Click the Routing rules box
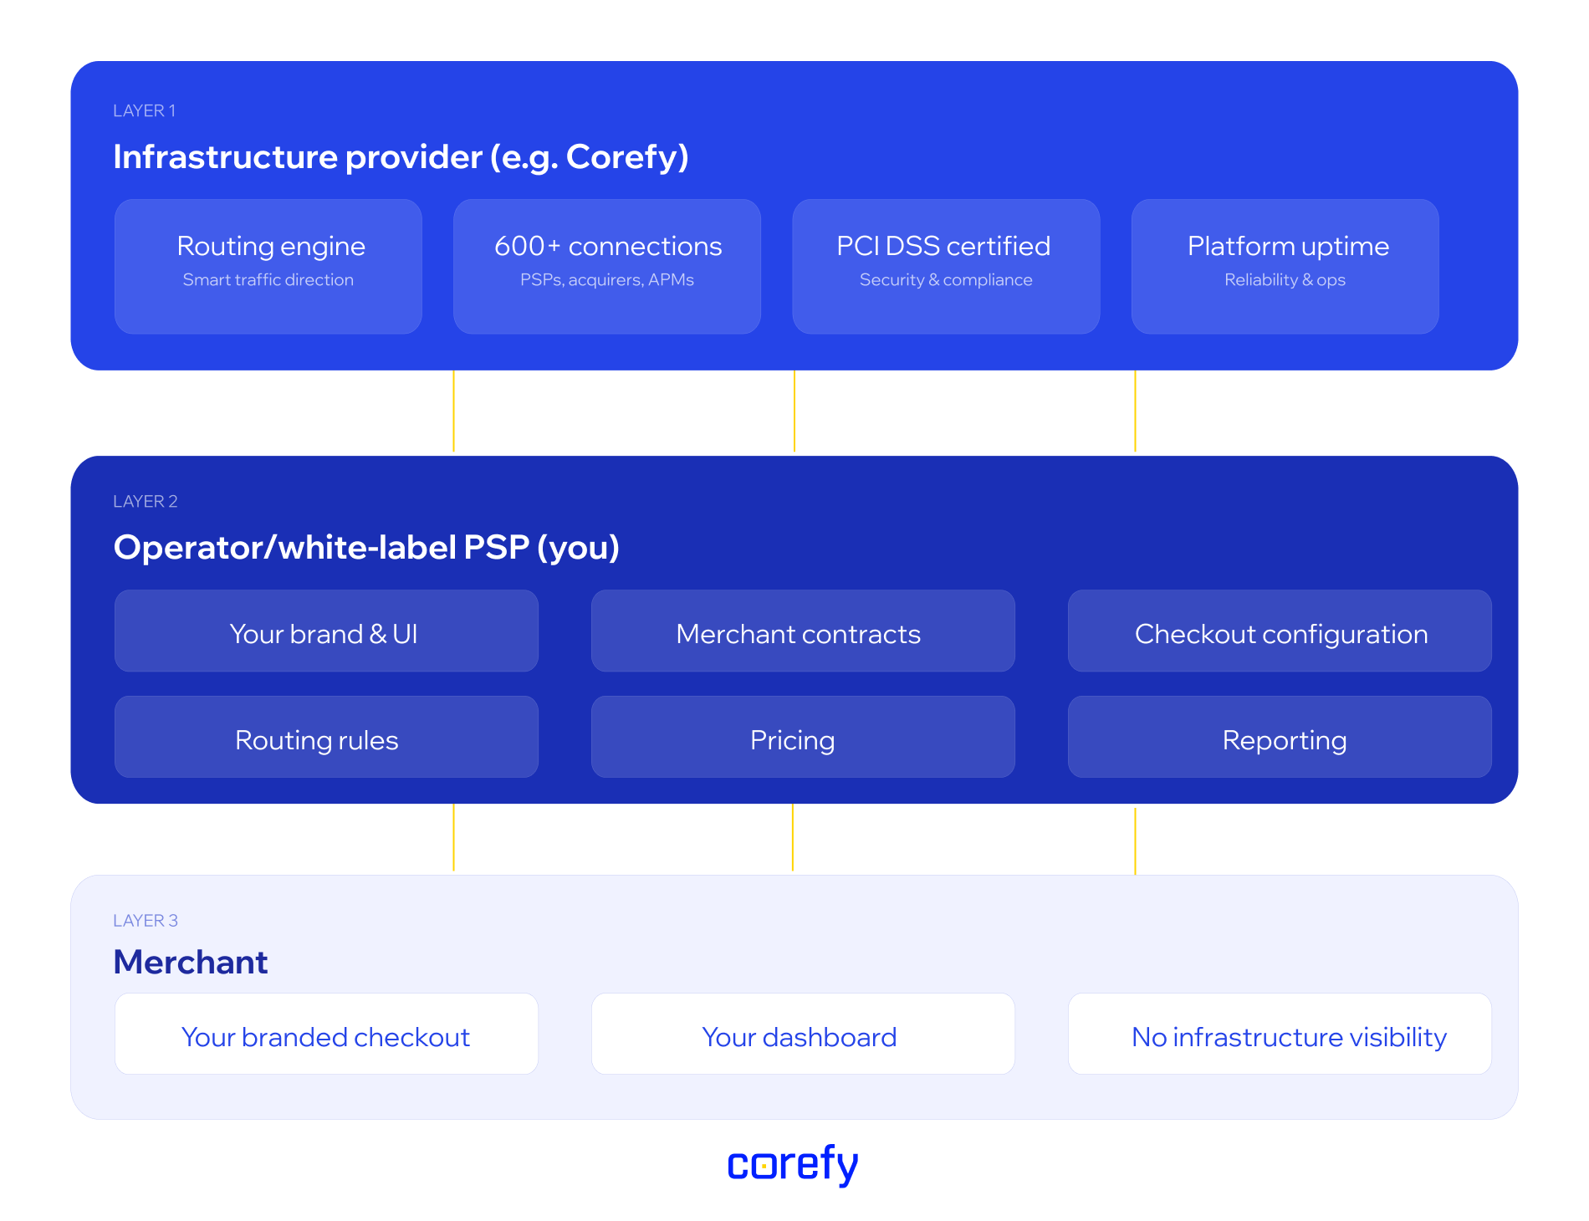The width and height of the screenshot is (1589, 1221). tap(326, 738)
